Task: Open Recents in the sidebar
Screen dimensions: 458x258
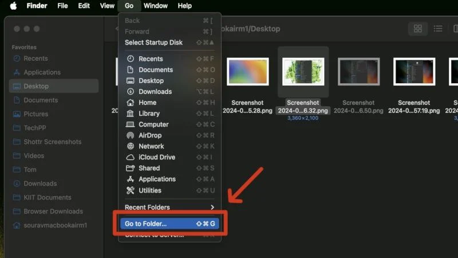Action: click(x=35, y=58)
